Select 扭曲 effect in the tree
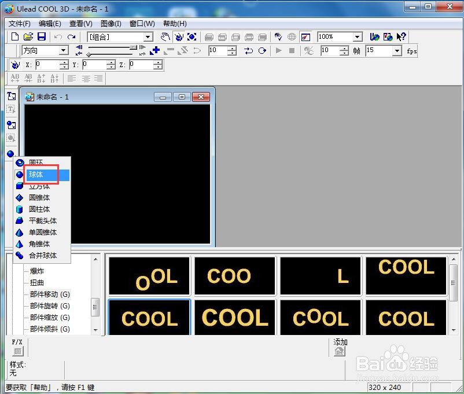Screen dimensions: 464x394 click(37, 282)
